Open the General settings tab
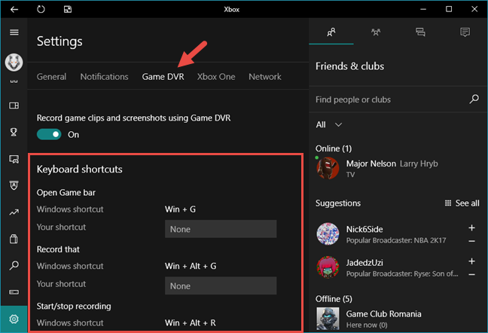 [51, 77]
